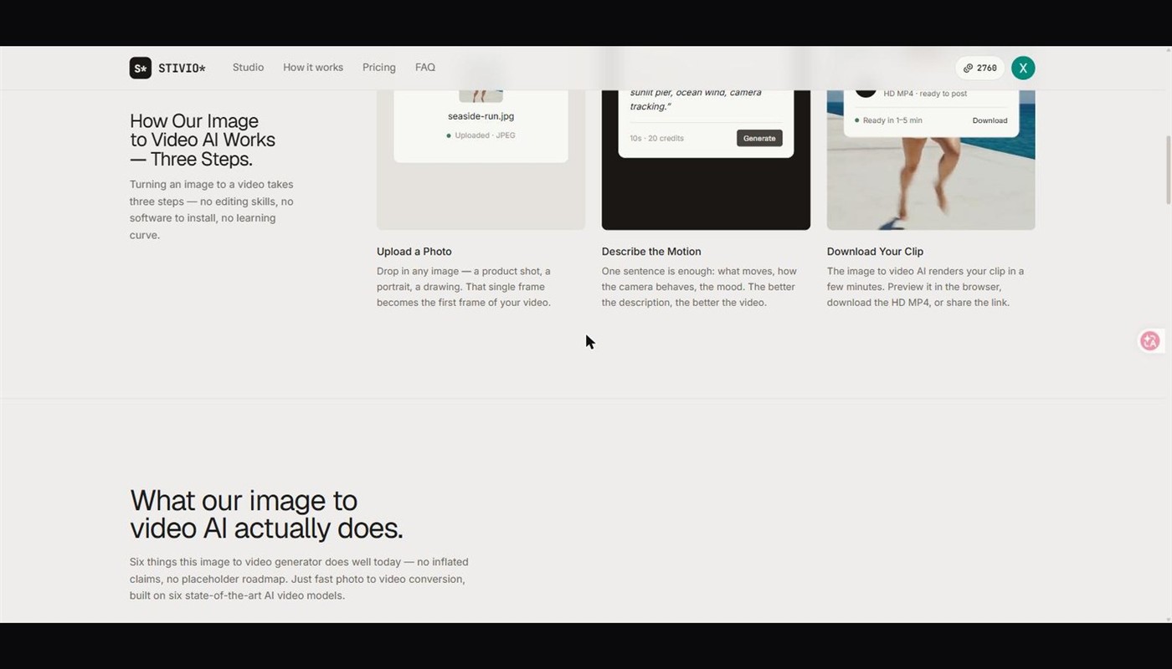
Task: Open the credits balance 2760 badge
Action: 979,68
